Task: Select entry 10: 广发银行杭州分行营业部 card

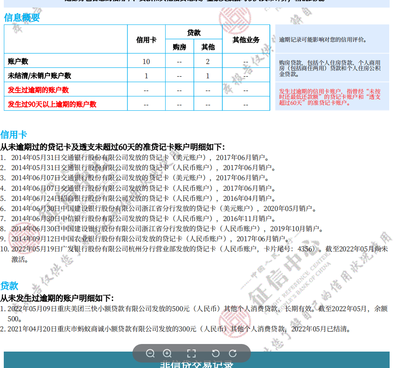Action: tap(194, 254)
